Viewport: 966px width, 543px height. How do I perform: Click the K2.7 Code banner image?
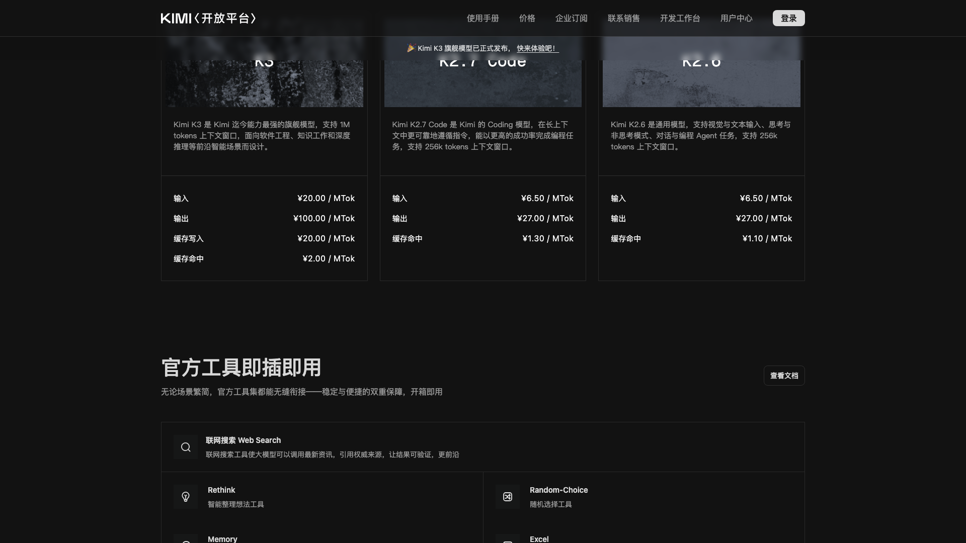tap(482, 83)
